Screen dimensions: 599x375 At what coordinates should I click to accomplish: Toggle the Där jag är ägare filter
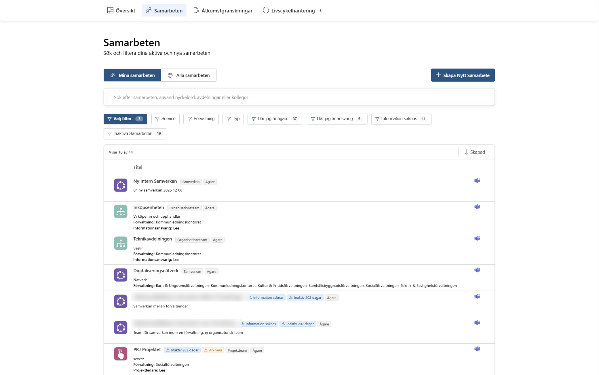point(275,119)
